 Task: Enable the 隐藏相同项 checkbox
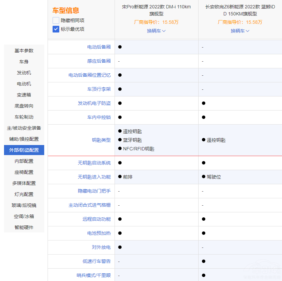click(56, 20)
